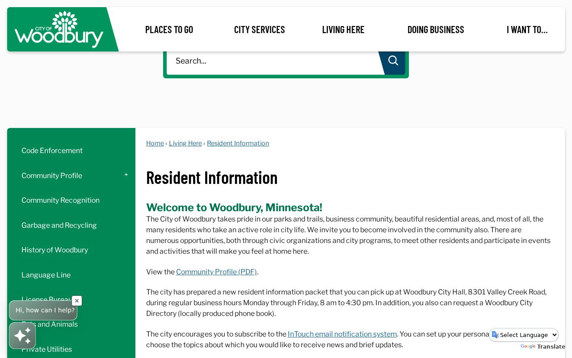Open Language Line sidebar page
This screenshot has width=572, height=358.
(x=46, y=275)
